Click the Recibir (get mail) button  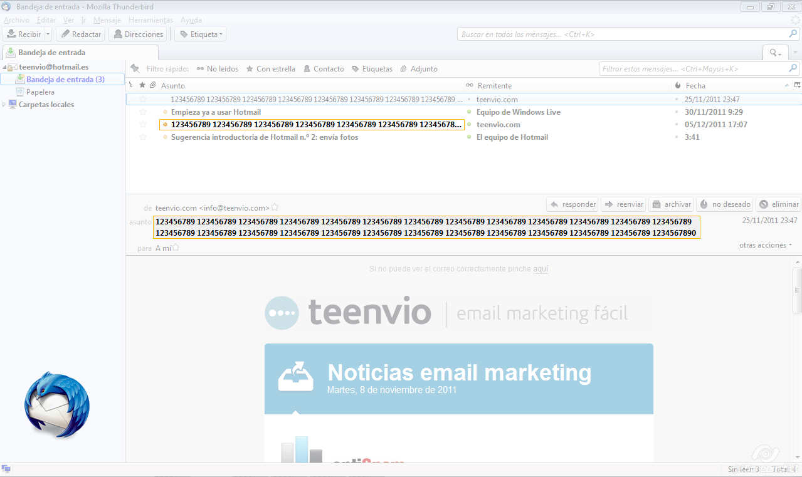[24, 34]
